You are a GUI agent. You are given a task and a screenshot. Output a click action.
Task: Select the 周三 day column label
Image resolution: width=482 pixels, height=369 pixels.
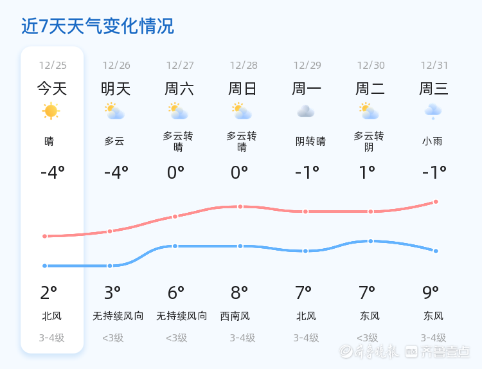[x=434, y=88]
